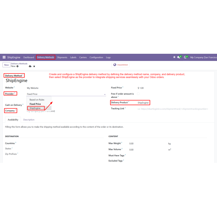217x217 pixels.
Task: Click the Max Volume 0.00 field
Action: pyautogui.click(x=131, y=150)
